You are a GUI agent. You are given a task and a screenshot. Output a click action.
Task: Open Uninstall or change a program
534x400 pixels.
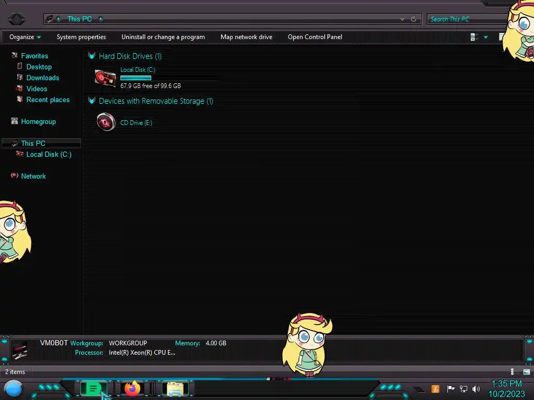(163, 37)
